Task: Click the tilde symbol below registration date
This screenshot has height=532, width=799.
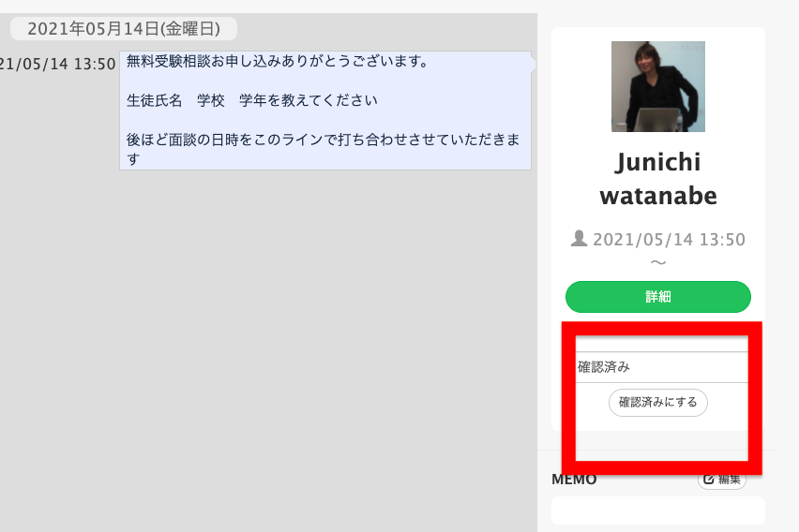Action: click(657, 262)
